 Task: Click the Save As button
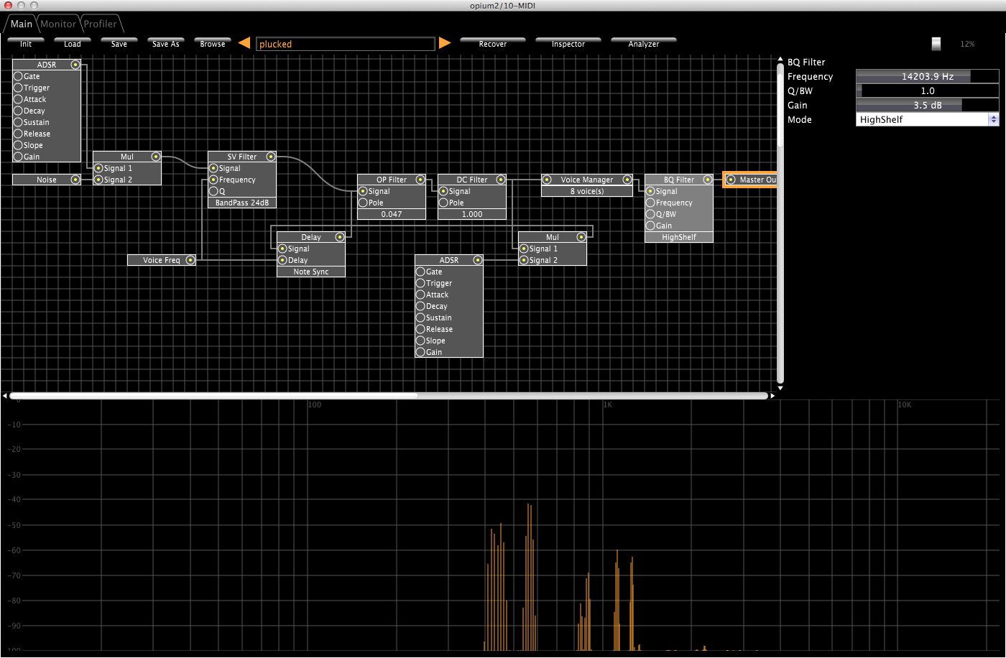(x=165, y=43)
